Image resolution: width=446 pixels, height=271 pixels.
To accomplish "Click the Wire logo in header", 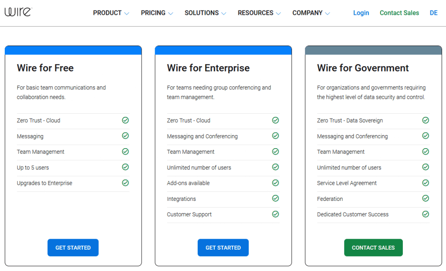I will point(18,12).
